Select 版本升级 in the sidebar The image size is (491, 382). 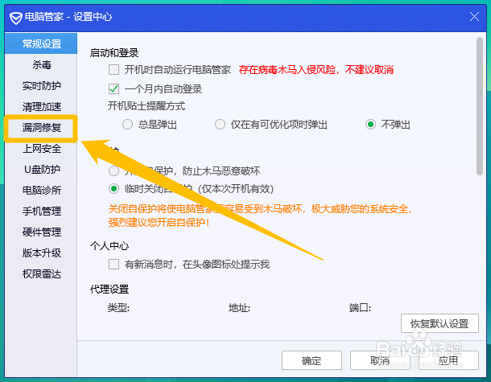coord(41,253)
